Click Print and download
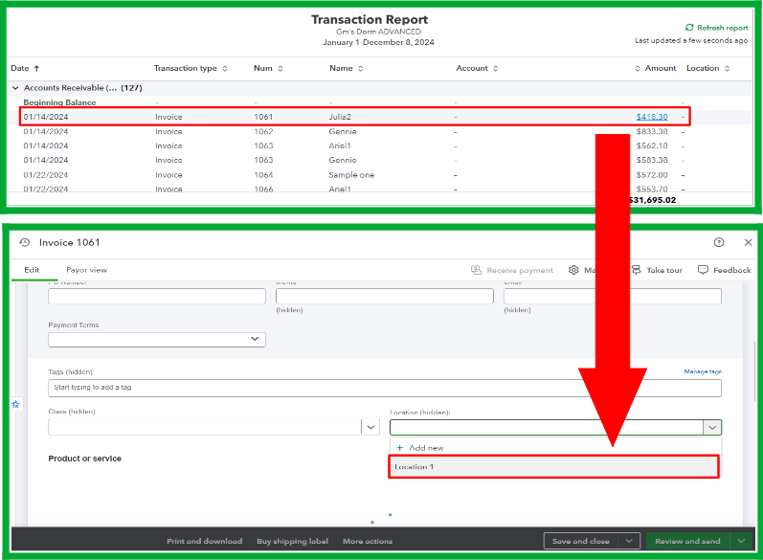Viewport: 763px width, 560px height. (204, 541)
